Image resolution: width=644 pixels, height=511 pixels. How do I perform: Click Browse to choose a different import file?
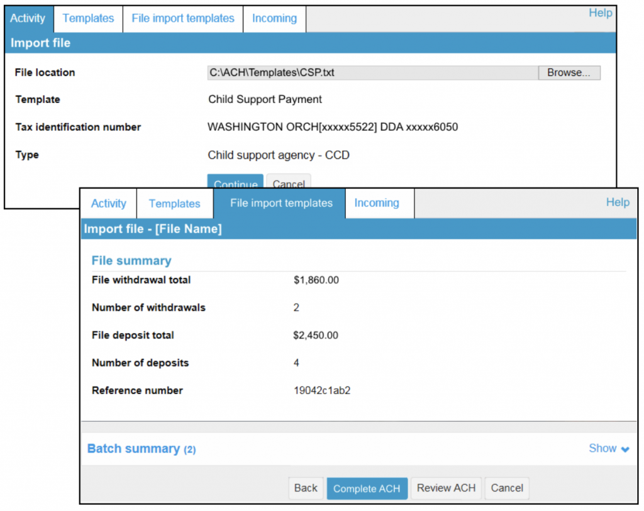[x=569, y=72]
